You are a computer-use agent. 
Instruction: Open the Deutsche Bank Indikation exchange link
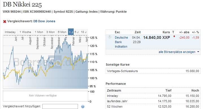(121, 42)
